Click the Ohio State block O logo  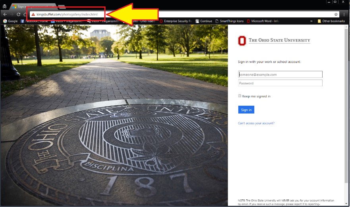tap(242, 41)
